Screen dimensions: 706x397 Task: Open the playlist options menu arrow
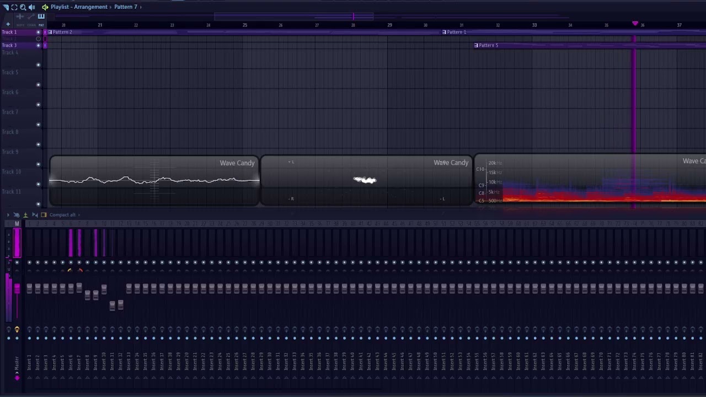pos(6,7)
